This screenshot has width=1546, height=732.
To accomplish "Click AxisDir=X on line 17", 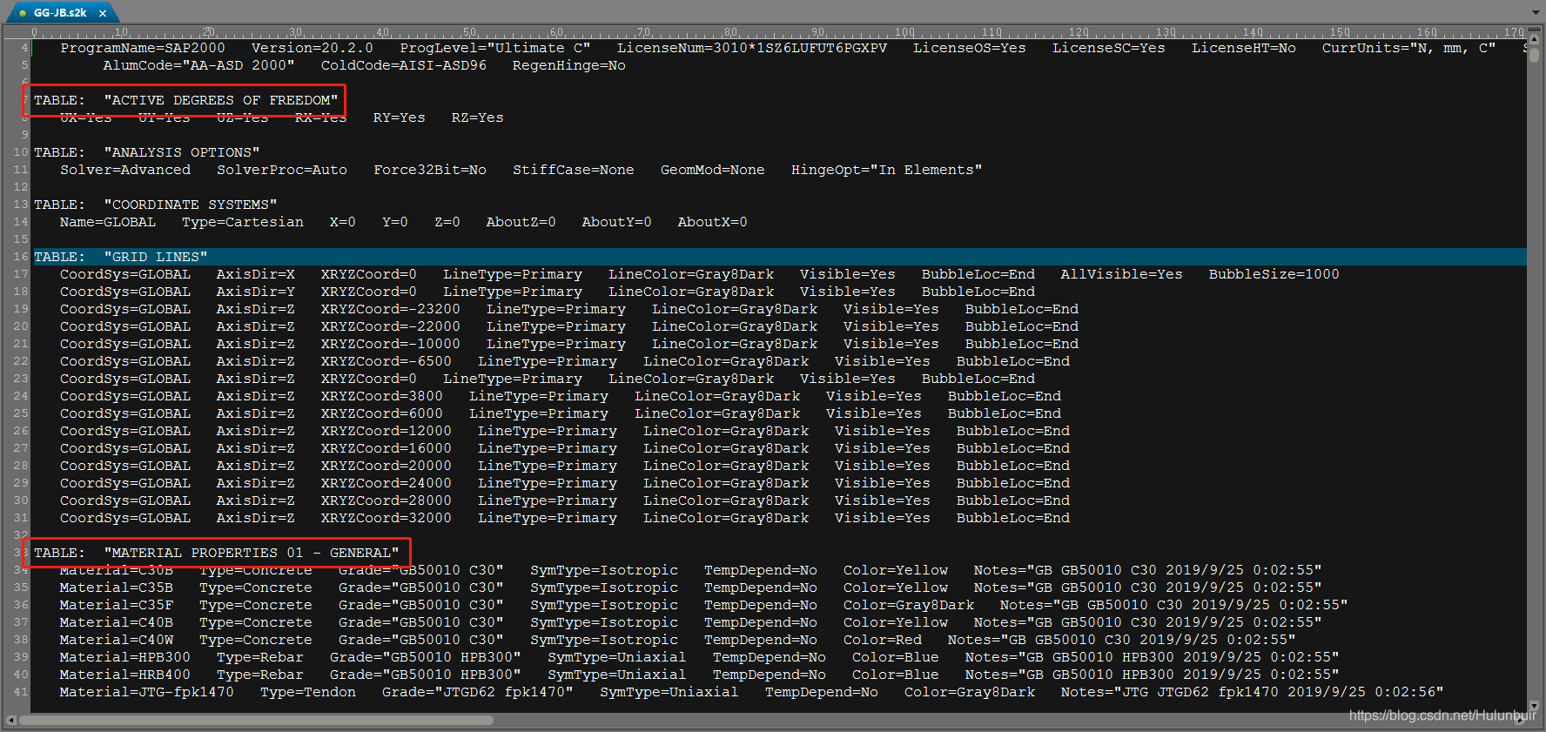I will (256, 274).
